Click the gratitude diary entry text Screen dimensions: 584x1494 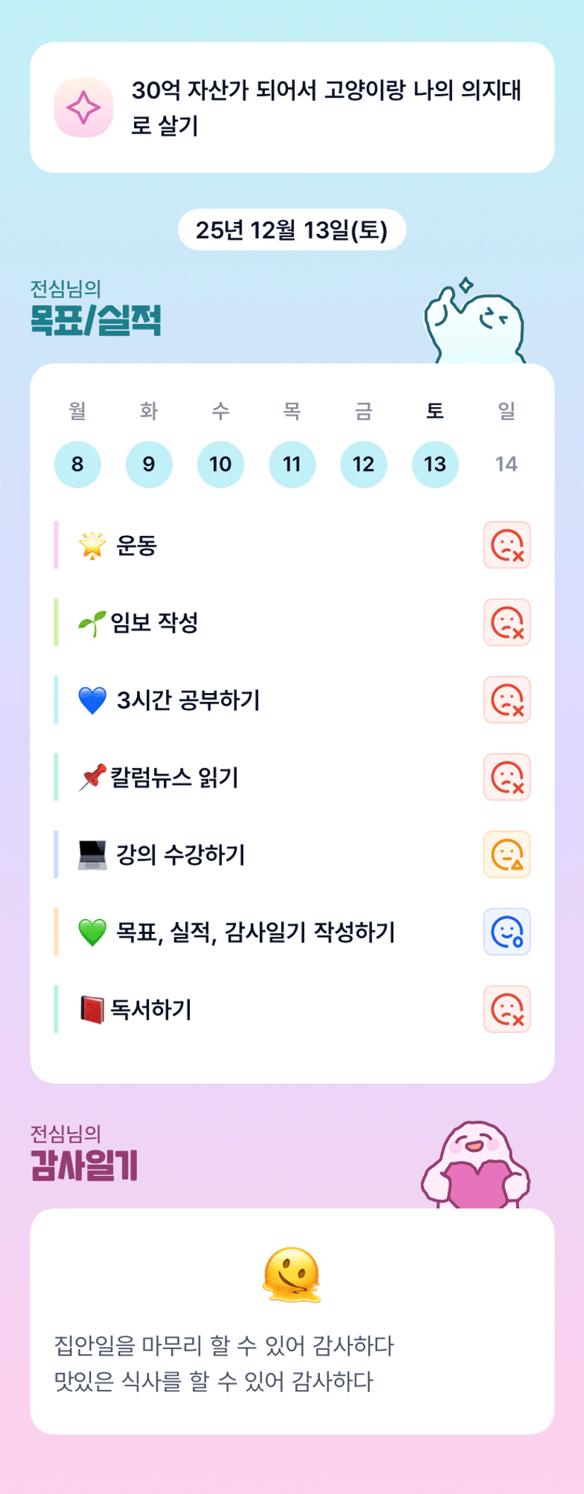click(225, 1363)
